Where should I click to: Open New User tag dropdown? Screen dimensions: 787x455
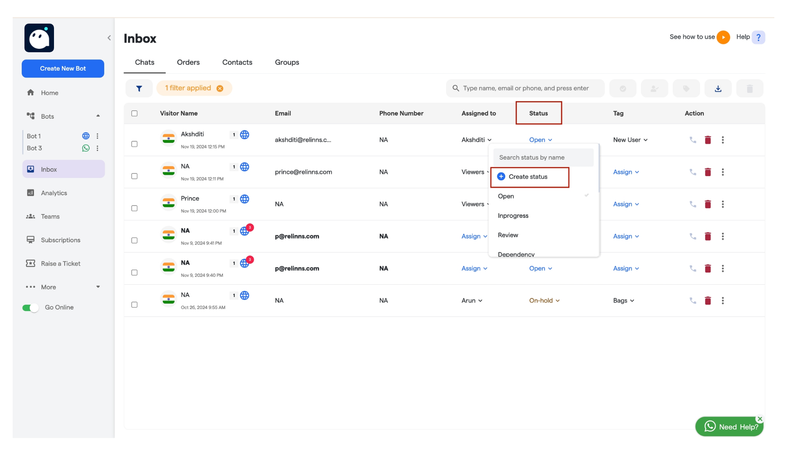click(x=630, y=140)
